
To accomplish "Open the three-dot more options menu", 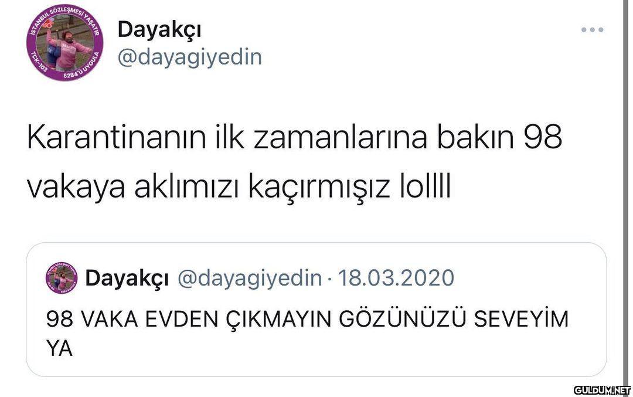I will point(592,29).
